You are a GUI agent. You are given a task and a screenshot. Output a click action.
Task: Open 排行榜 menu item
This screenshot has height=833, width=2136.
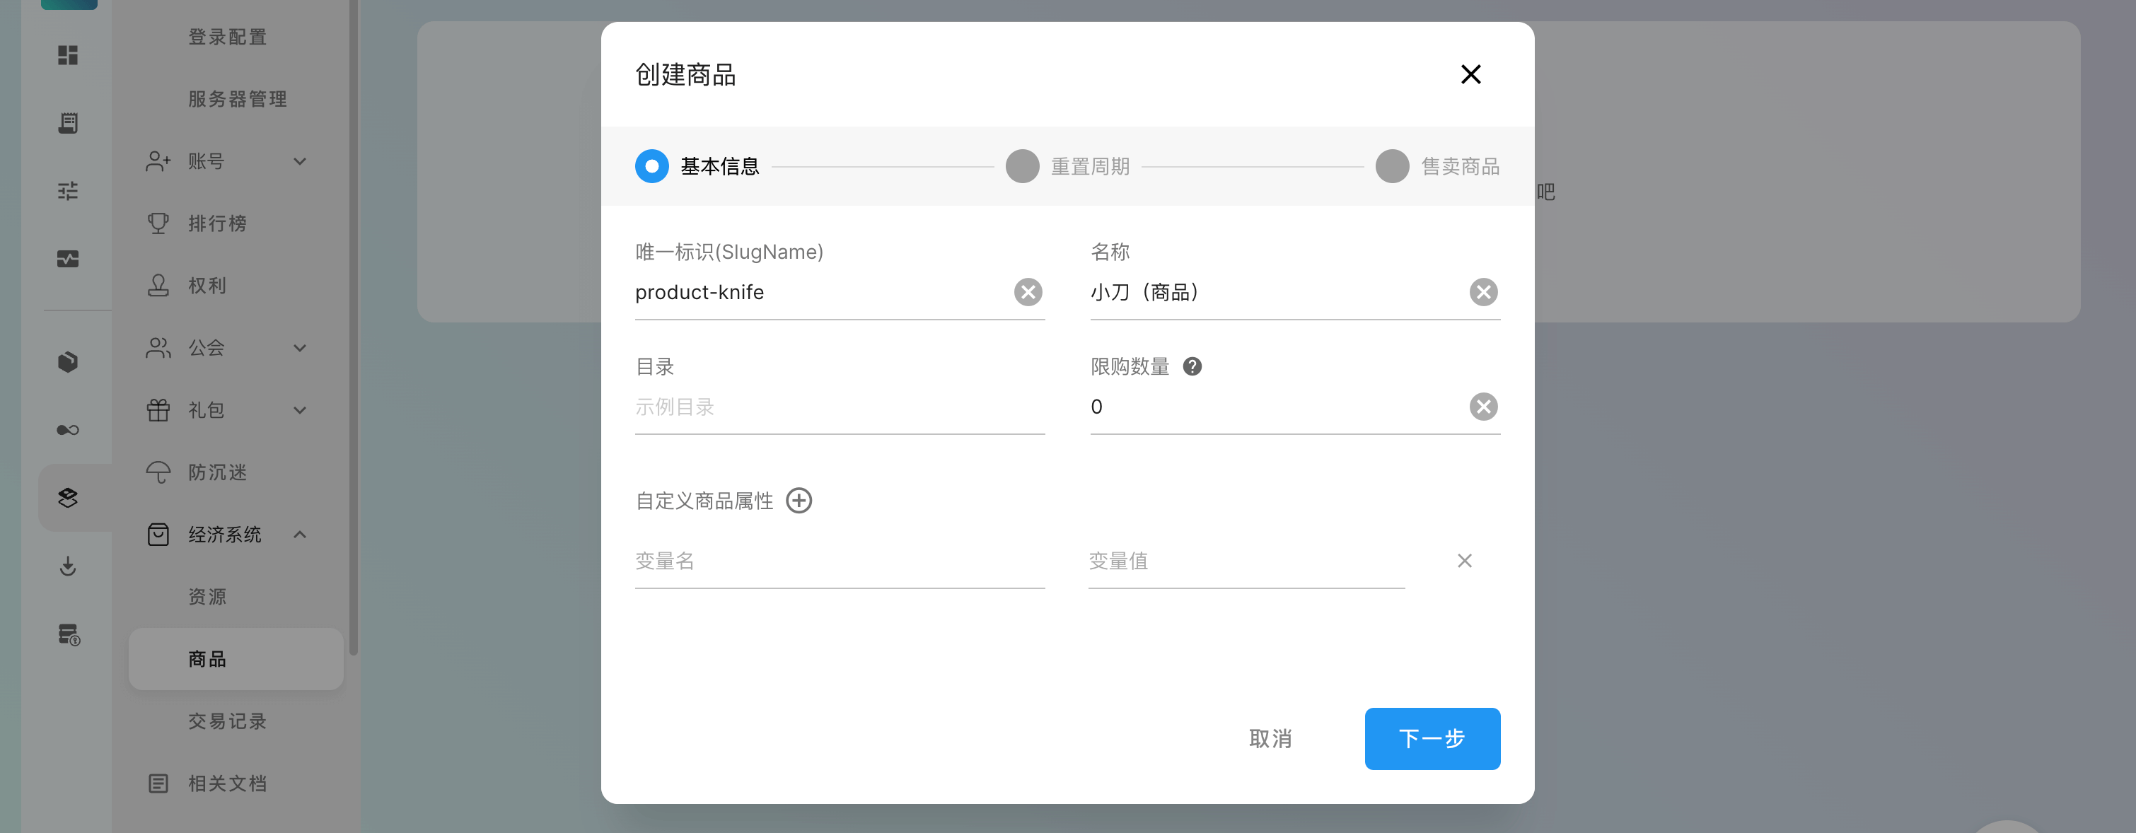pos(217,223)
